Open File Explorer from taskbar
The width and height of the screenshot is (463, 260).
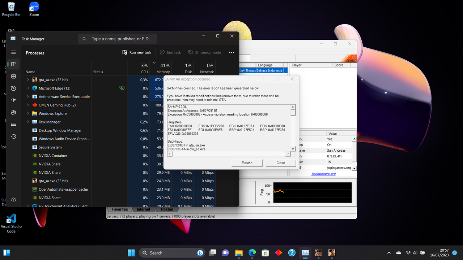239,253
